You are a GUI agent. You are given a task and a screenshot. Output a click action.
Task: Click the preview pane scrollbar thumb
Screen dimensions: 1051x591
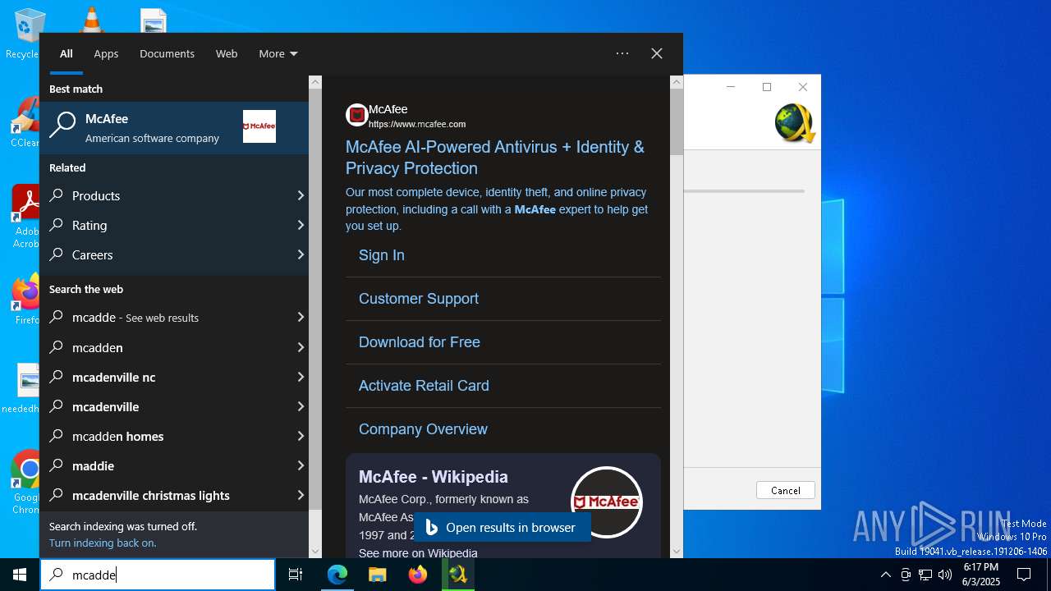point(677,121)
